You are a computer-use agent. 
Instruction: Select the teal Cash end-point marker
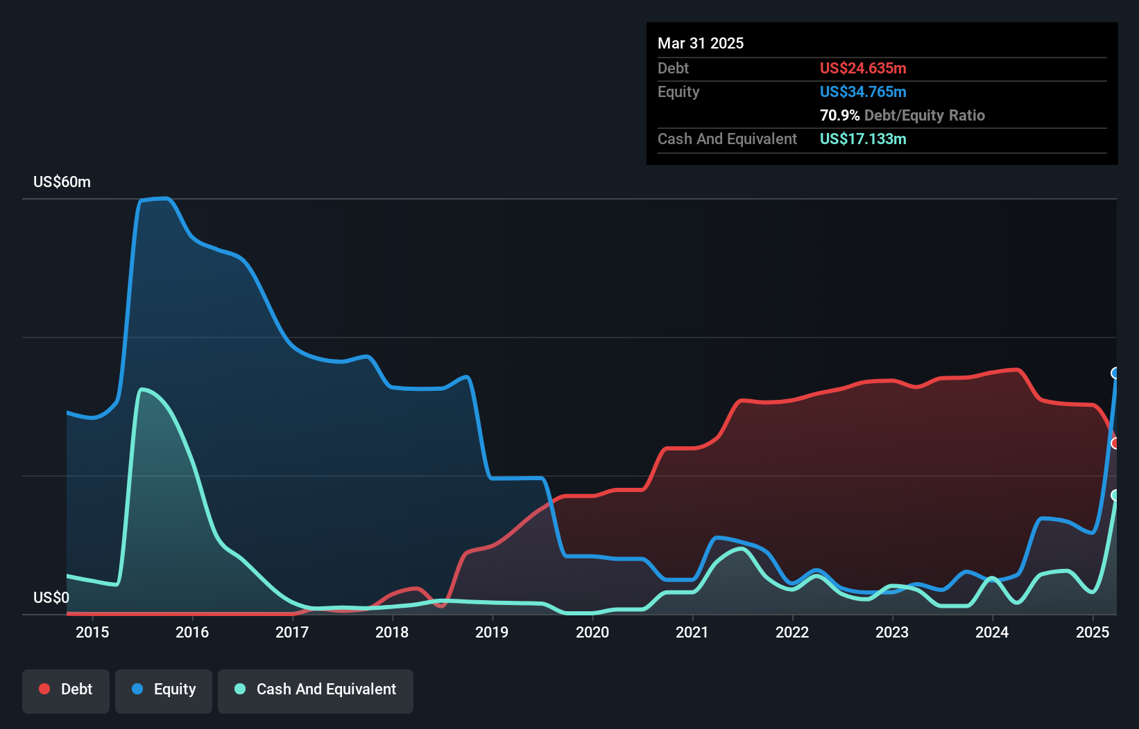coord(1115,495)
